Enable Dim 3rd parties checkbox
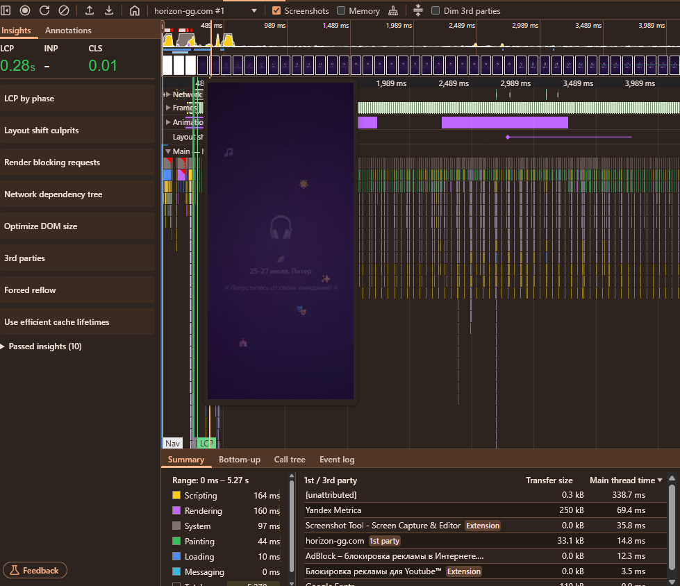The width and height of the screenshot is (680, 586). pyautogui.click(x=436, y=10)
